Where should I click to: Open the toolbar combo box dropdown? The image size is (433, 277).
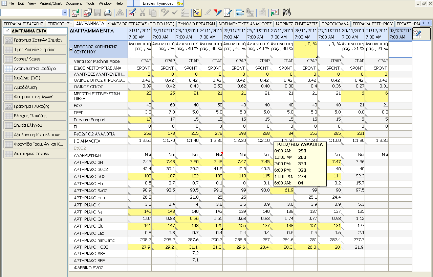[65, 12]
